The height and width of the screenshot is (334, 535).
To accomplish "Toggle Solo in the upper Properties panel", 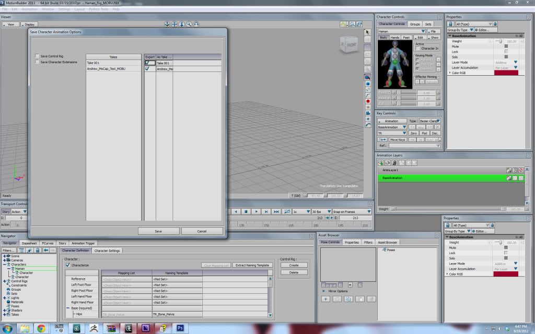I will (x=506, y=57).
